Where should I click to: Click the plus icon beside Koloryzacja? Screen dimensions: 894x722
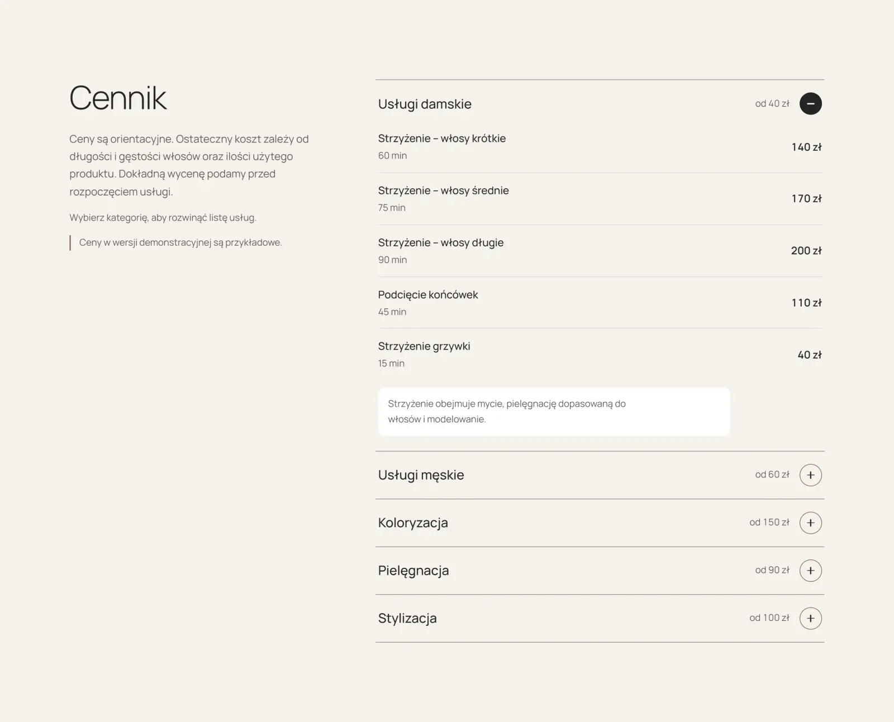(x=810, y=523)
